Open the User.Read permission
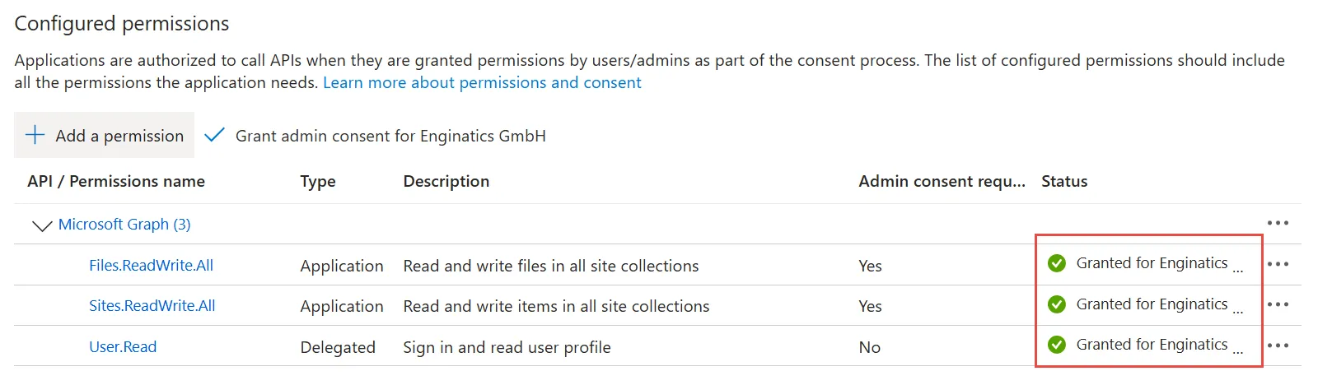Screen dimensions: 1332x385 pyautogui.click(x=123, y=346)
